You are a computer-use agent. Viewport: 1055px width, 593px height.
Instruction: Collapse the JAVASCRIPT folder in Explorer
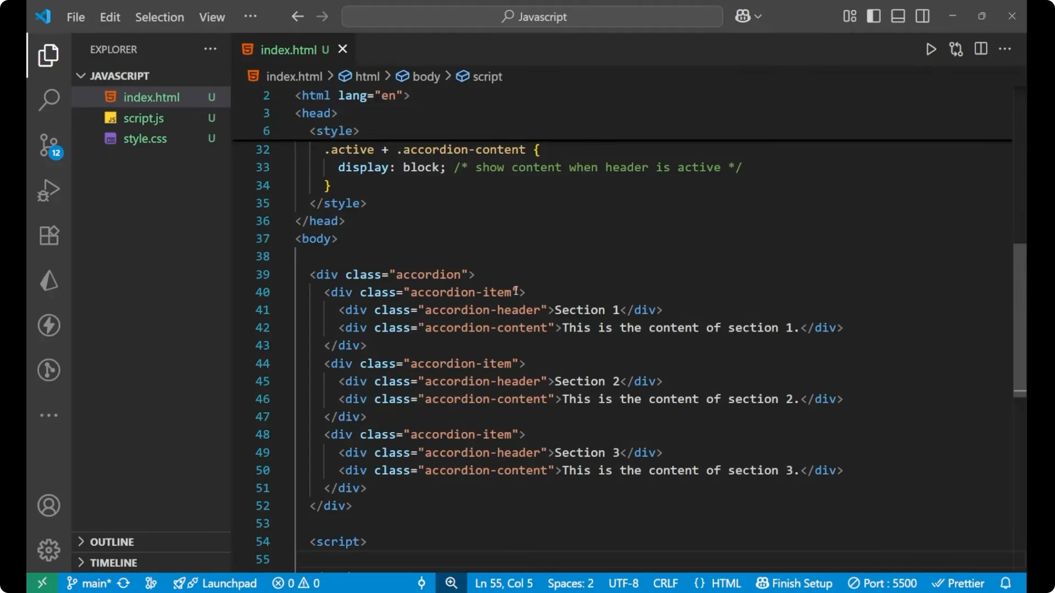pyautogui.click(x=81, y=76)
